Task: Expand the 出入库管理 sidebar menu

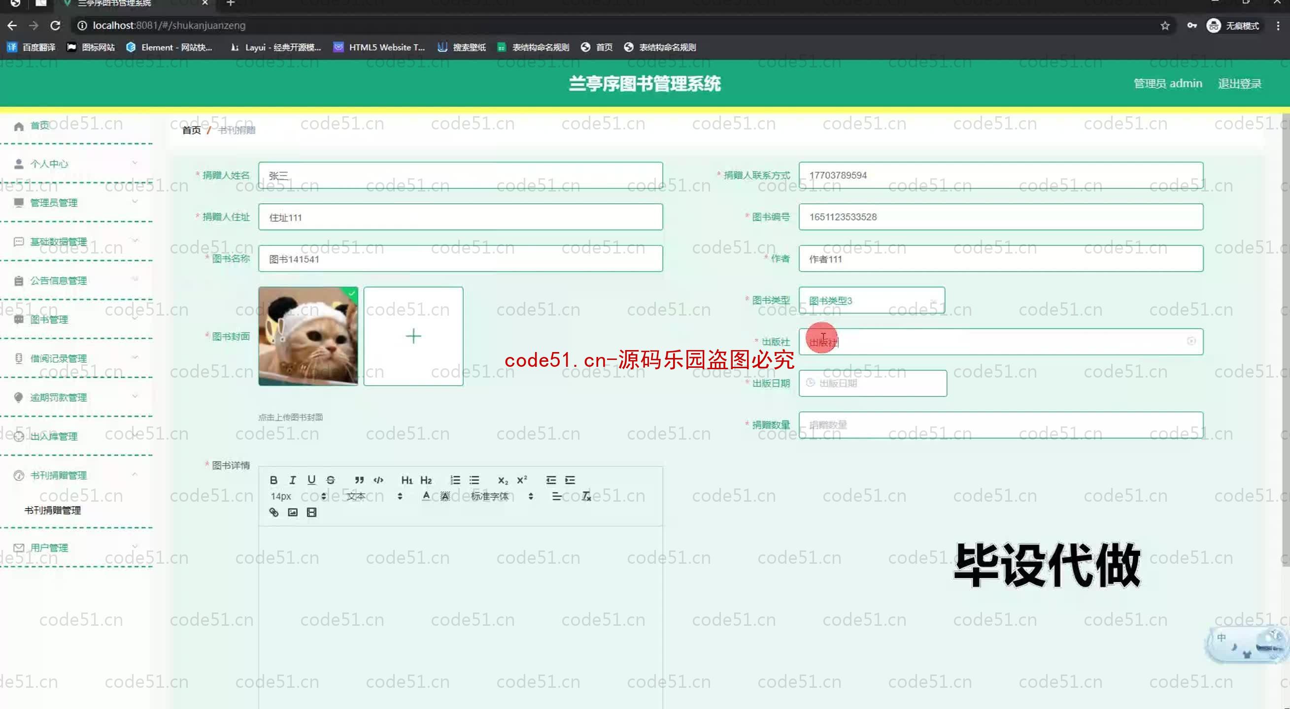Action: click(76, 436)
